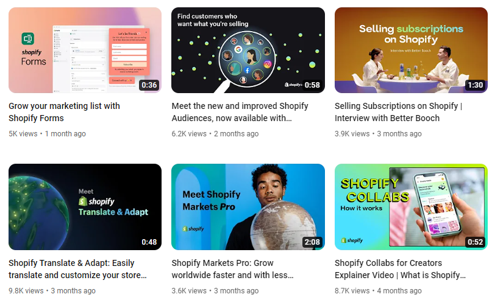Click the green Shopify Forms logo icon
This screenshot has height=297, width=492.
click(x=28, y=39)
